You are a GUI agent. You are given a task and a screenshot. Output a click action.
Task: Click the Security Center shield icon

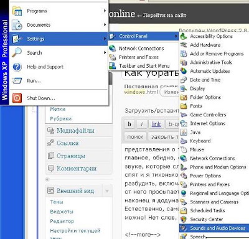click(184, 219)
